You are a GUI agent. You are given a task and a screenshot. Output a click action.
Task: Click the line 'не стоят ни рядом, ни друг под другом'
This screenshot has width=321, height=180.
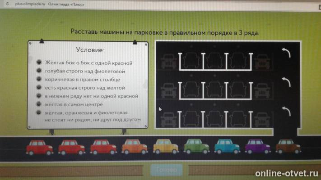click(93, 120)
